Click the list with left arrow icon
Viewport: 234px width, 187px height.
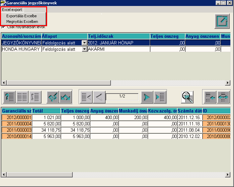point(210,97)
